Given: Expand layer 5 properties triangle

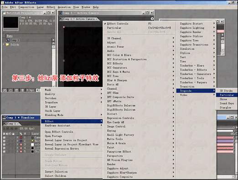Looking at the screenshot, I should click(x=17, y=151).
